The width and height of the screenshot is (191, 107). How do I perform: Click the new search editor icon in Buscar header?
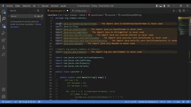38,11
